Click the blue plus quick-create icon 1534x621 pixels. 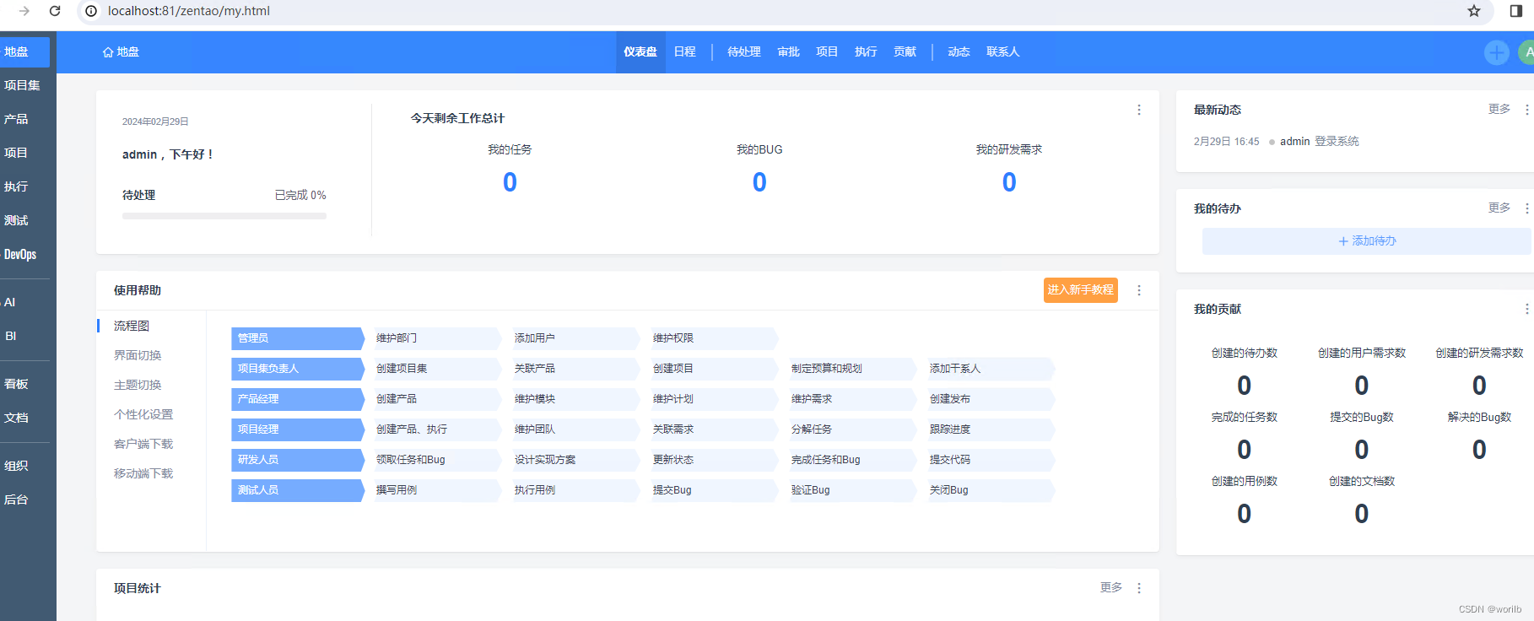click(x=1497, y=52)
